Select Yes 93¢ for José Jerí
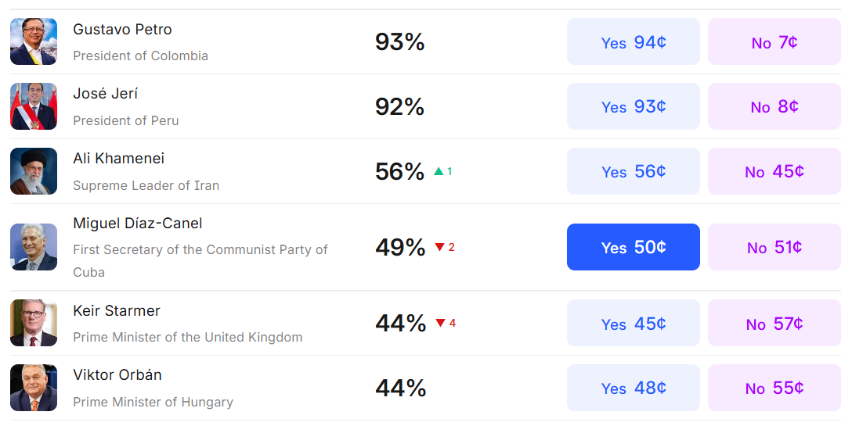The height and width of the screenshot is (426, 852). (633, 106)
